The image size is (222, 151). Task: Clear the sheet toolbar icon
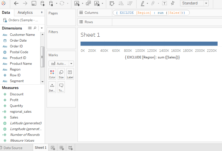(x=97, y=3)
